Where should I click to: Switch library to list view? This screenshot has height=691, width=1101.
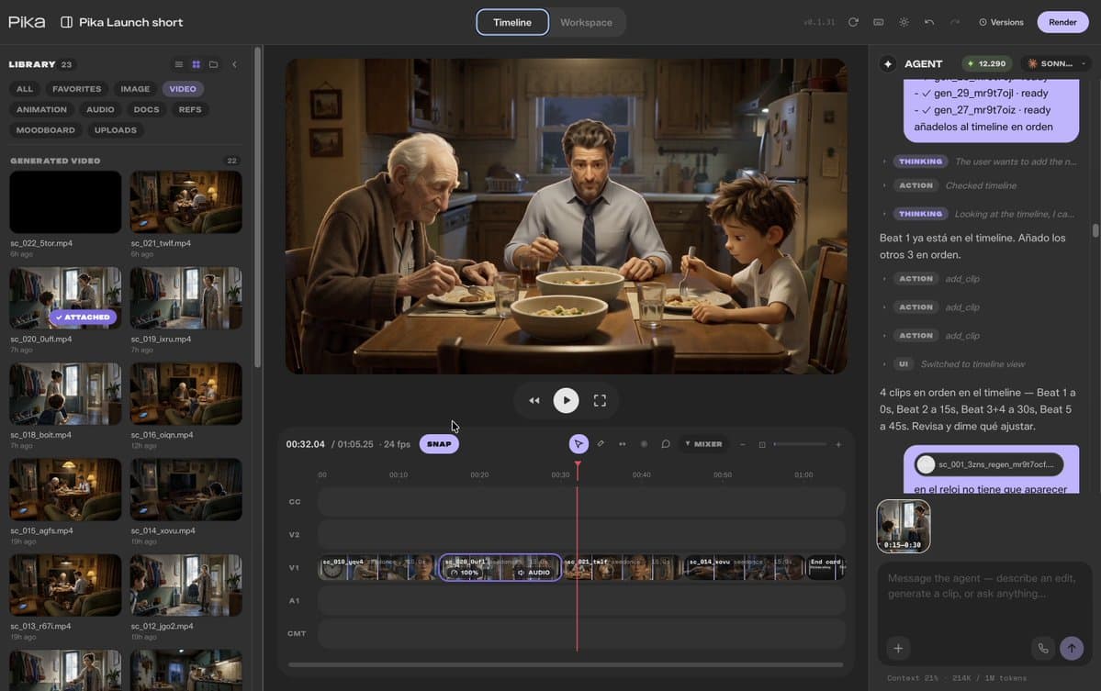(x=179, y=64)
